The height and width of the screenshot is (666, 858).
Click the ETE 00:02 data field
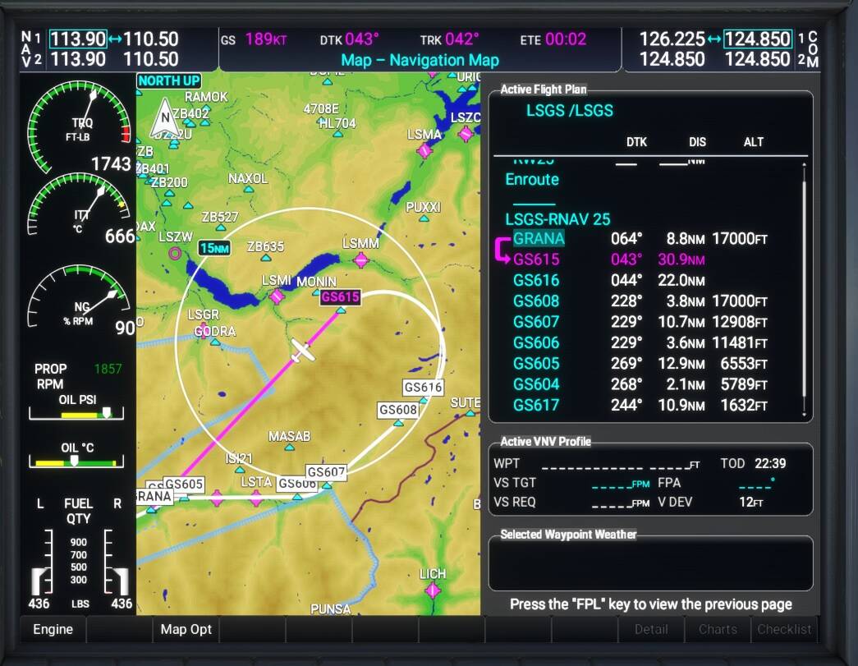(x=553, y=39)
